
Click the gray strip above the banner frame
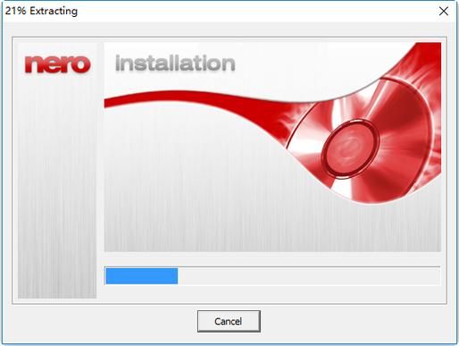pos(229,30)
